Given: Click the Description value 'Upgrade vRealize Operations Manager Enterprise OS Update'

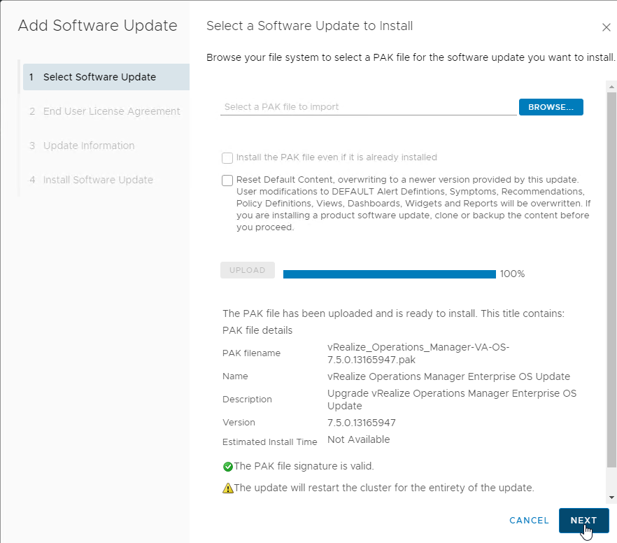Looking at the screenshot, I should point(452,400).
